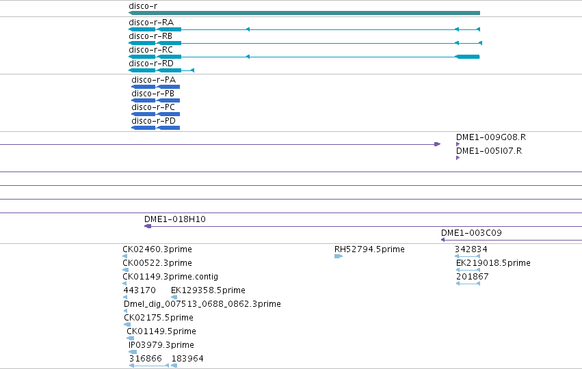
Task: Select the disco-r-RC transcript label
Action: (150, 50)
